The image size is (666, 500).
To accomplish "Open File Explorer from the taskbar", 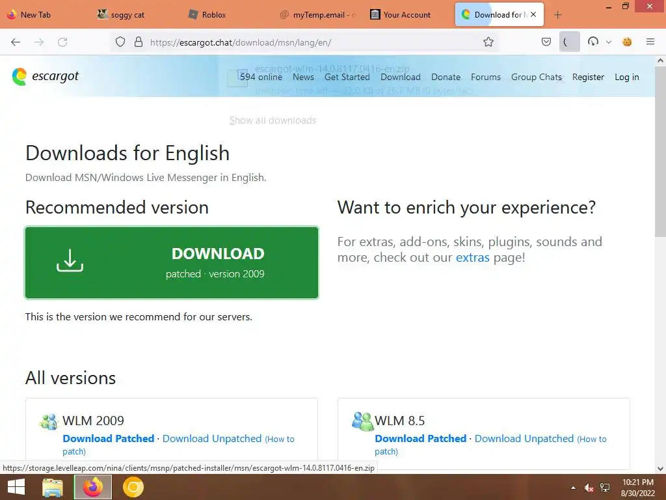I will click(x=52, y=487).
